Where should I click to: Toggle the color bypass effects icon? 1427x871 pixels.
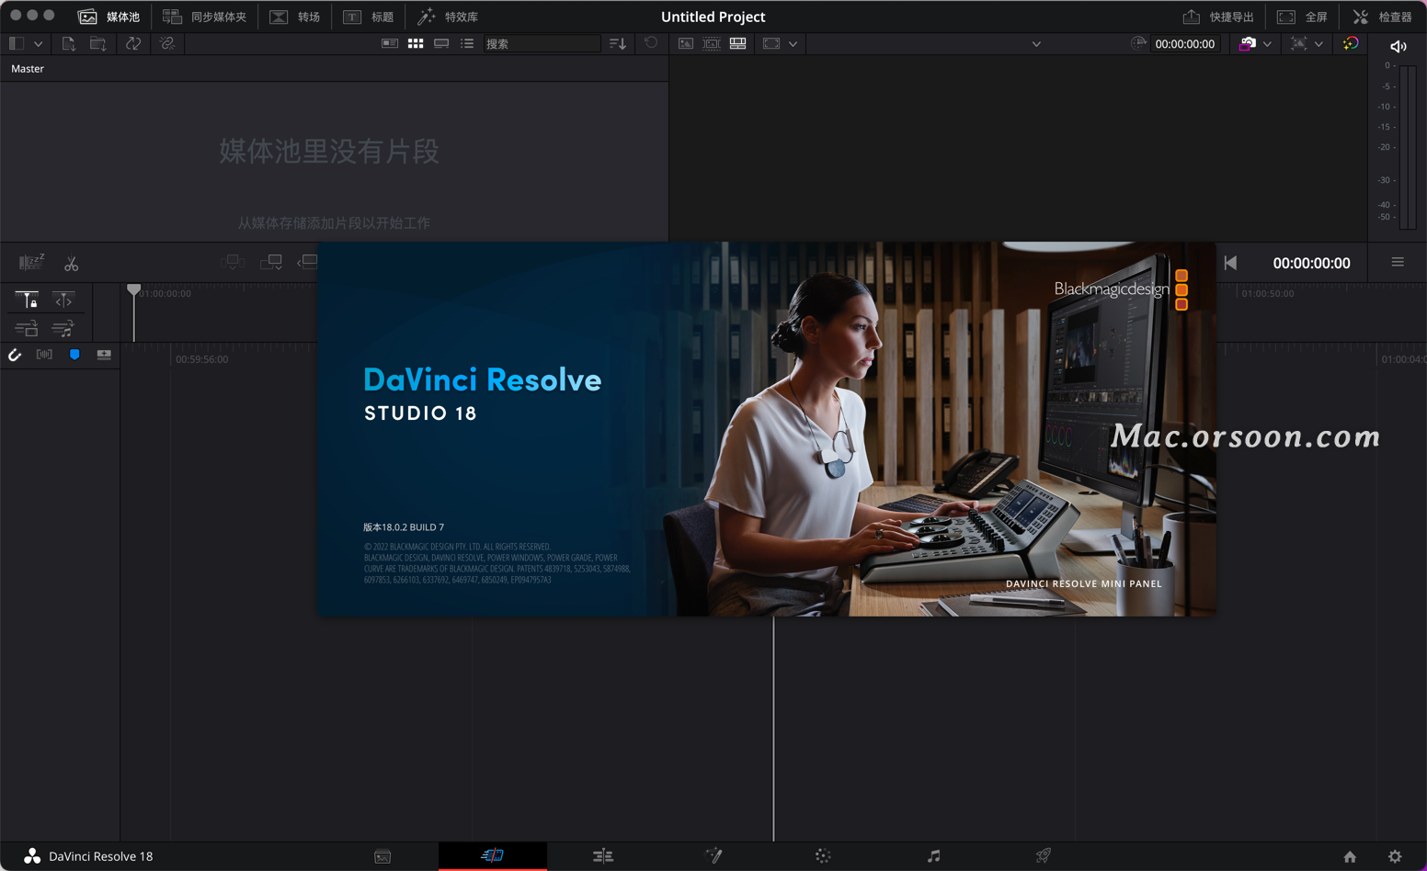pyautogui.click(x=1350, y=43)
